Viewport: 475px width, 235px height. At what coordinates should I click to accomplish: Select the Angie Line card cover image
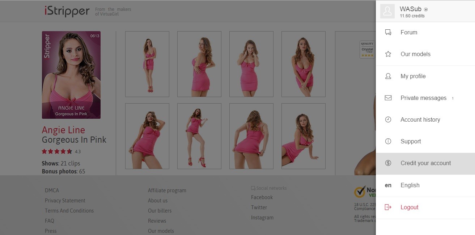71,75
